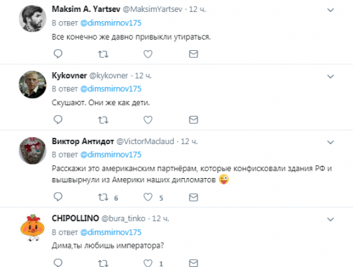353x267 pixels.
Task: Expand the chevron menu on Kykovner's tweet
Action: 330,76
